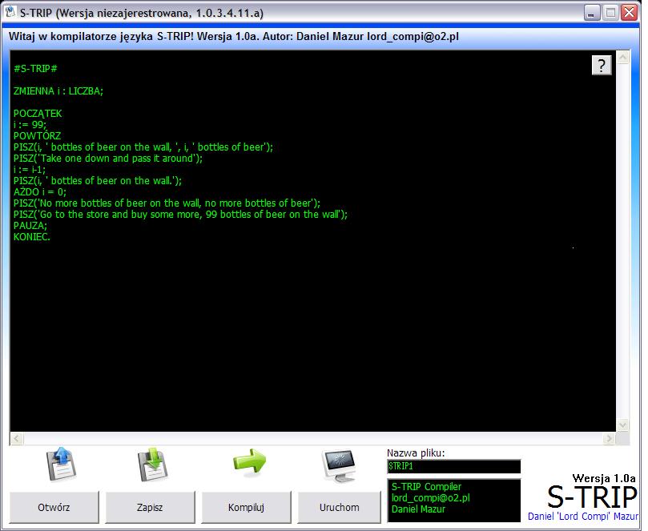
Task: Place cursor on the KONIEC. code line
Action: tap(32, 237)
